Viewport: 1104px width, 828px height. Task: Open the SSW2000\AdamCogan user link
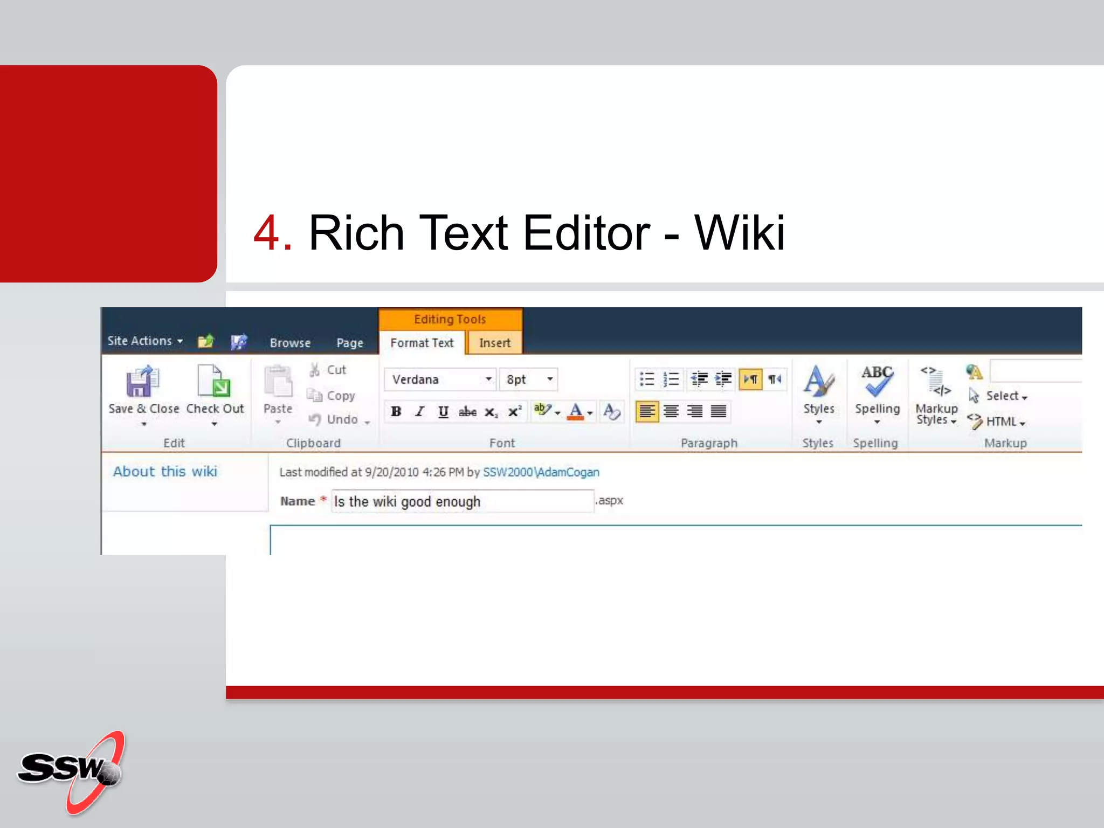pyautogui.click(x=541, y=472)
